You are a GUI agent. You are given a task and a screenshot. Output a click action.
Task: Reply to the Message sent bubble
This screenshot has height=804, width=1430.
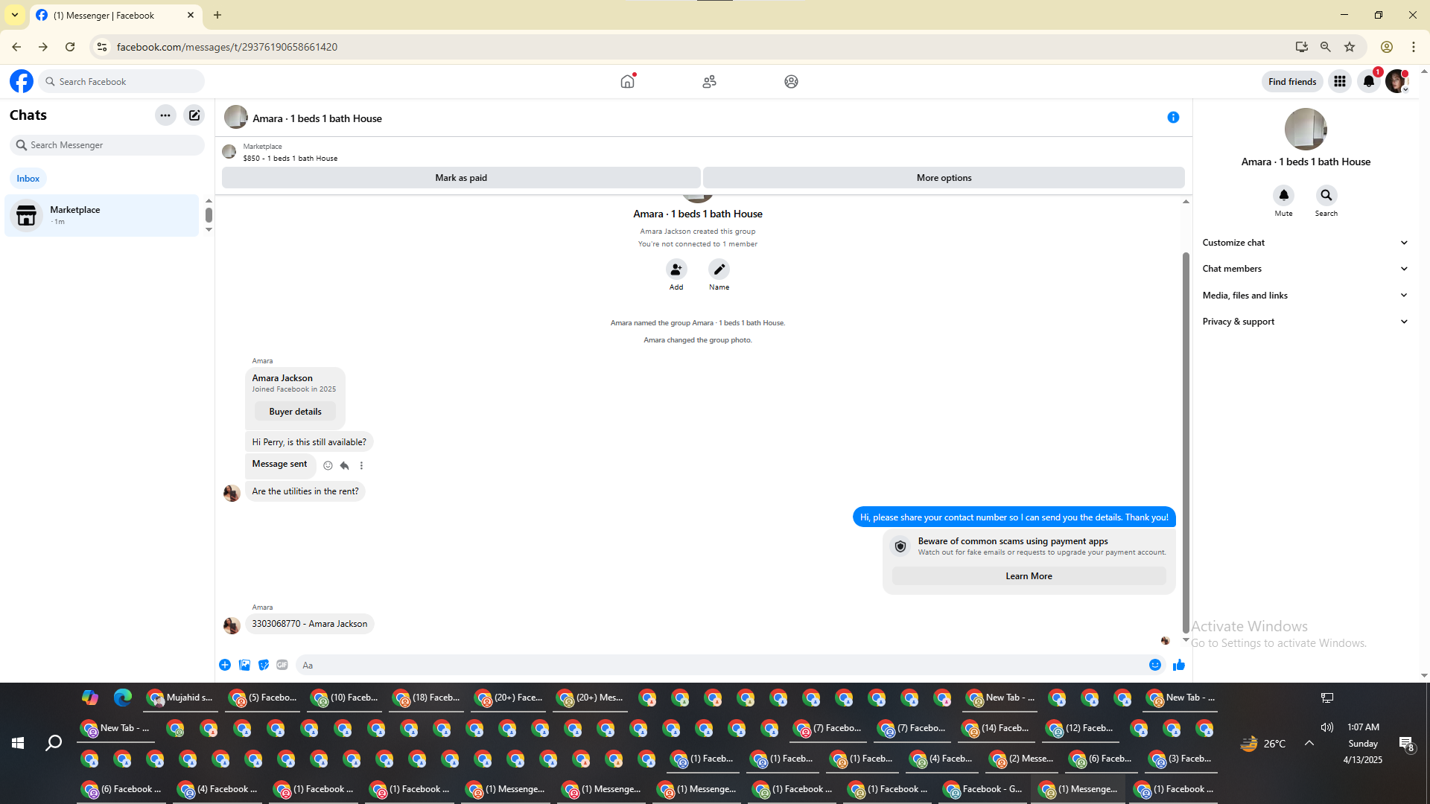344,465
